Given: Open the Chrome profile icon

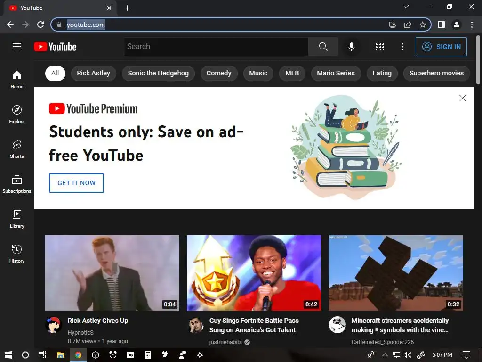Looking at the screenshot, I should 457,25.
